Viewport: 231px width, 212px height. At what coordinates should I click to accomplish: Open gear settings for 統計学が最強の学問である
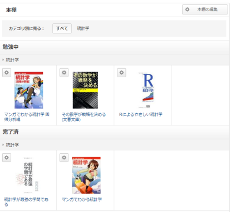7,158
